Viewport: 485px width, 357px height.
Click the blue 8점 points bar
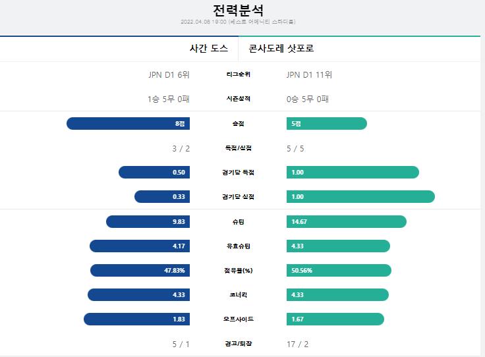coord(128,124)
